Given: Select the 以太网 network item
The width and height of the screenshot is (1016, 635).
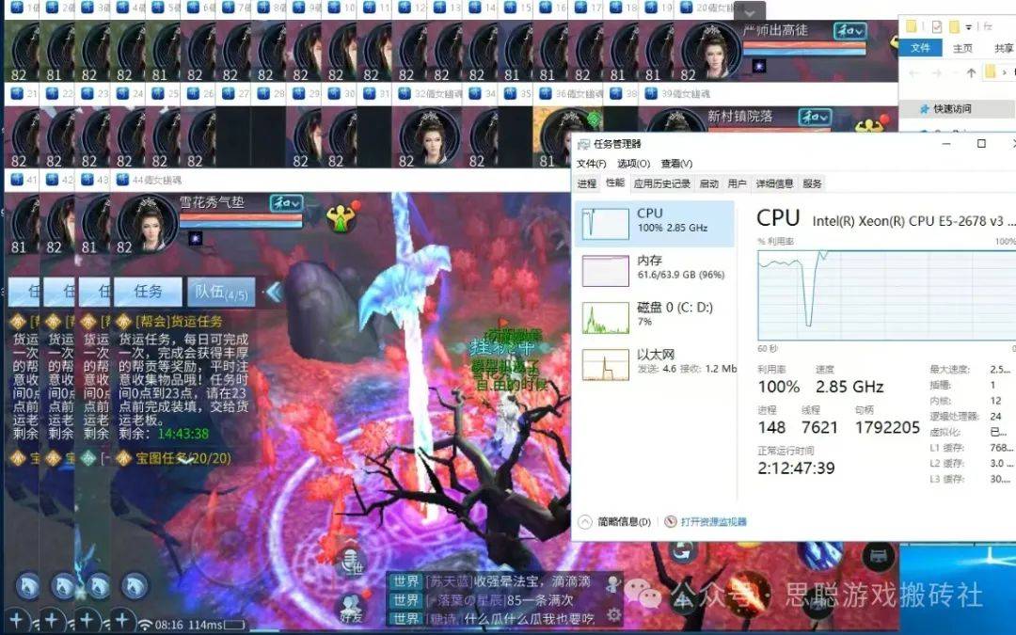Looking at the screenshot, I should pos(655,363).
